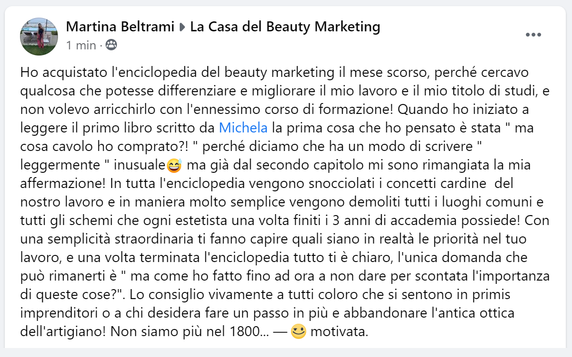
Task: Open Martina Beltrami's profile name link
Action: tap(120, 27)
